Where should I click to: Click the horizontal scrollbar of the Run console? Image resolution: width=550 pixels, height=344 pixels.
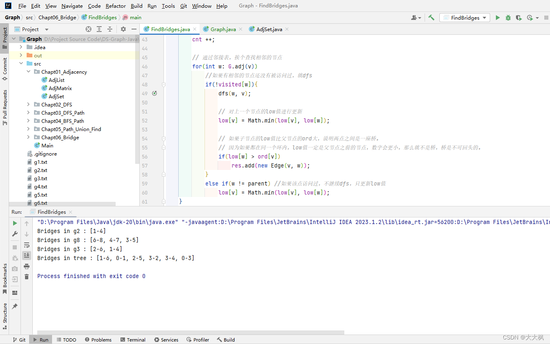(x=191, y=333)
